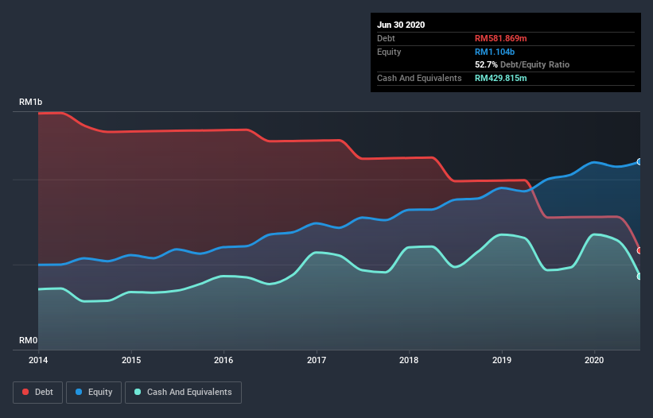Screen dimensions: 653x418
Task: Click the 52.7% Debt/Equity Ratio text
Action: [523, 64]
